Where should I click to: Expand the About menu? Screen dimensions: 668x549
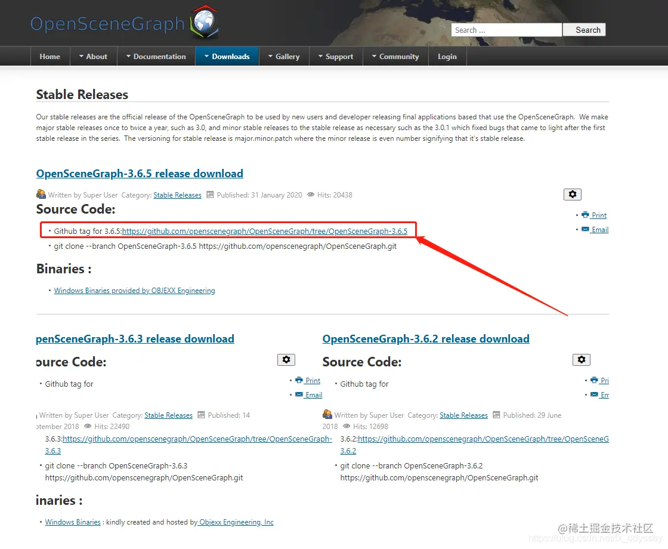coord(93,56)
